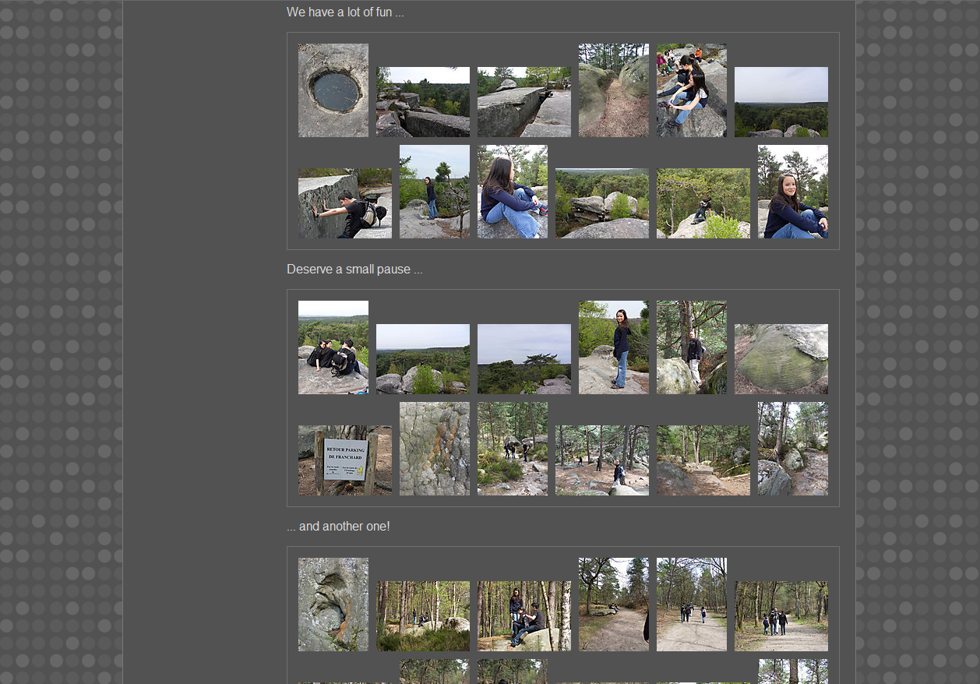
Task: Open photo of man standing beside tree trunk
Action: click(x=691, y=347)
